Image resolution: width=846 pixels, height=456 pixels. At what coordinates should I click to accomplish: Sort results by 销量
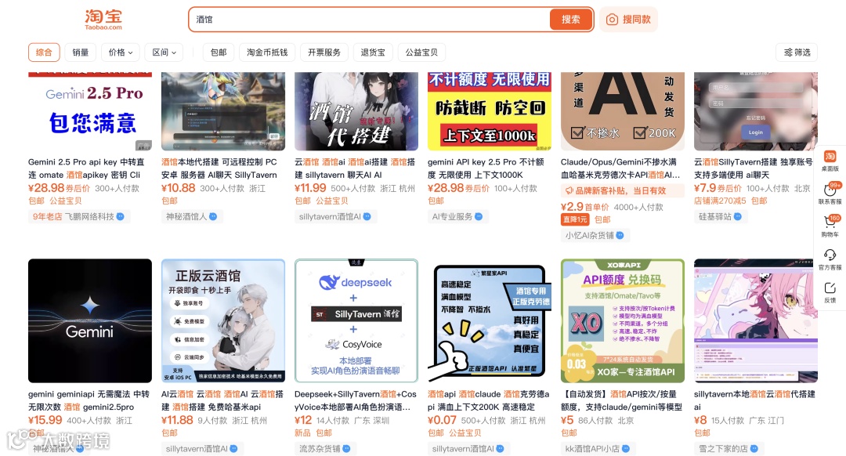pyautogui.click(x=81, y=52)
